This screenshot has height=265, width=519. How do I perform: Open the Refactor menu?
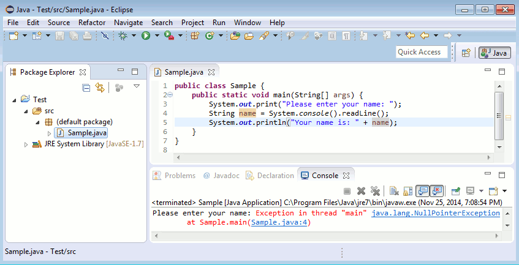click(92, 23)
